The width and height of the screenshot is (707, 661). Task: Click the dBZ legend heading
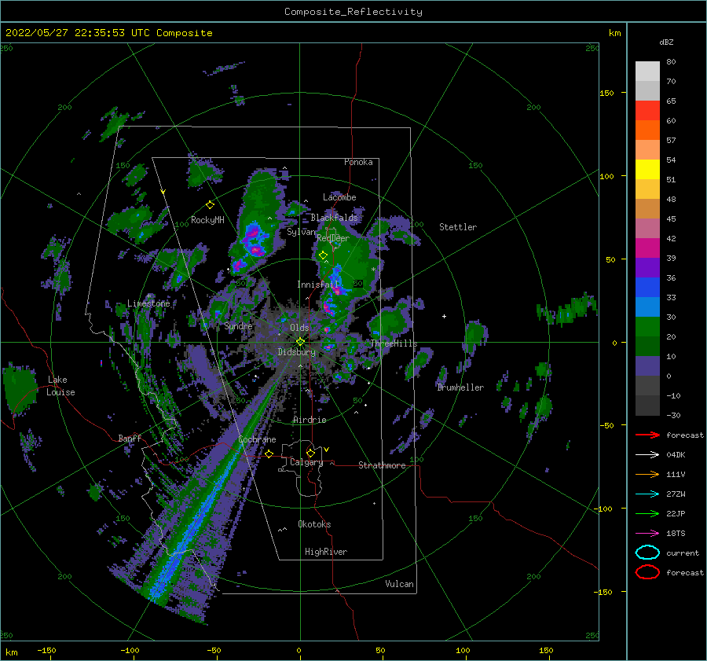(x=666, y=42)
